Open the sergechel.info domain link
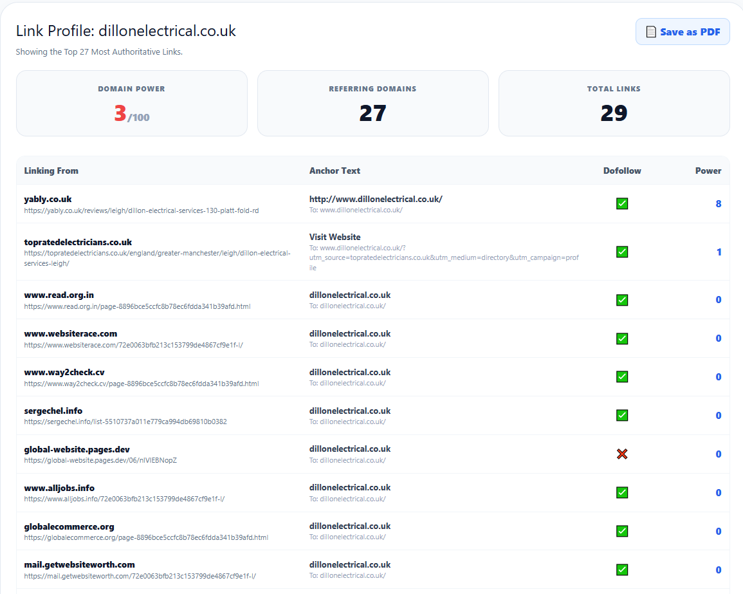 [x=53, y=411]
